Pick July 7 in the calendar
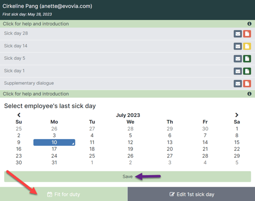Viewport: 255px width, 201px height. 205,135
